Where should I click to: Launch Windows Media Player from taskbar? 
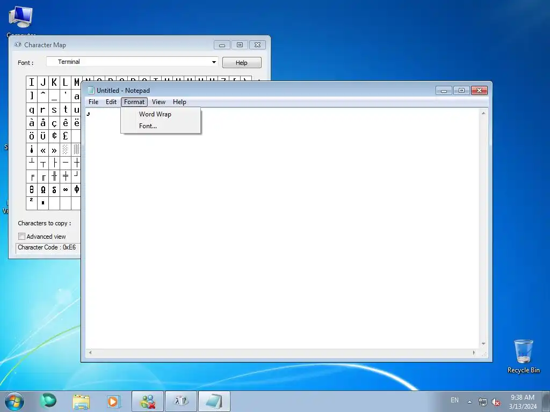pos(114,401)
